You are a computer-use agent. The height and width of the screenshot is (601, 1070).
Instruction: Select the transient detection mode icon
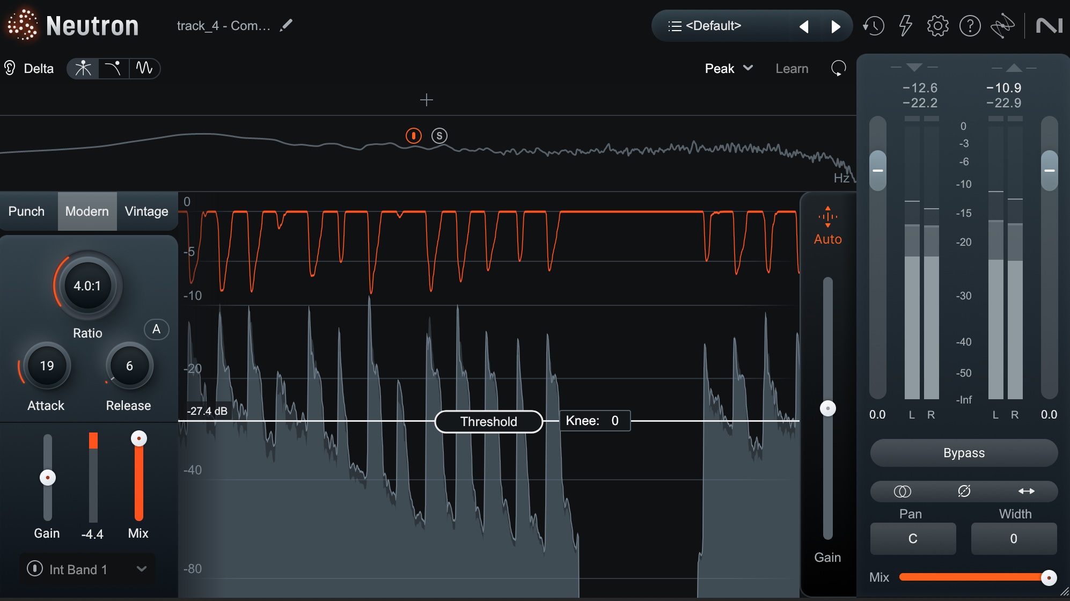coord(83,68)
